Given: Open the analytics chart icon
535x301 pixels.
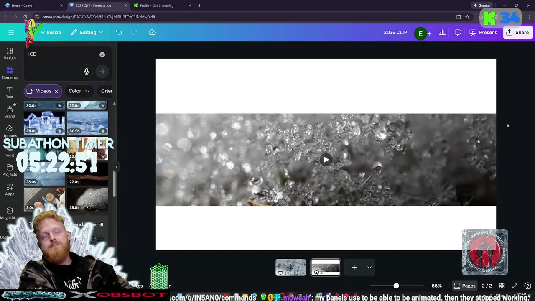Looking at the screenshot, I should point(442,32).
